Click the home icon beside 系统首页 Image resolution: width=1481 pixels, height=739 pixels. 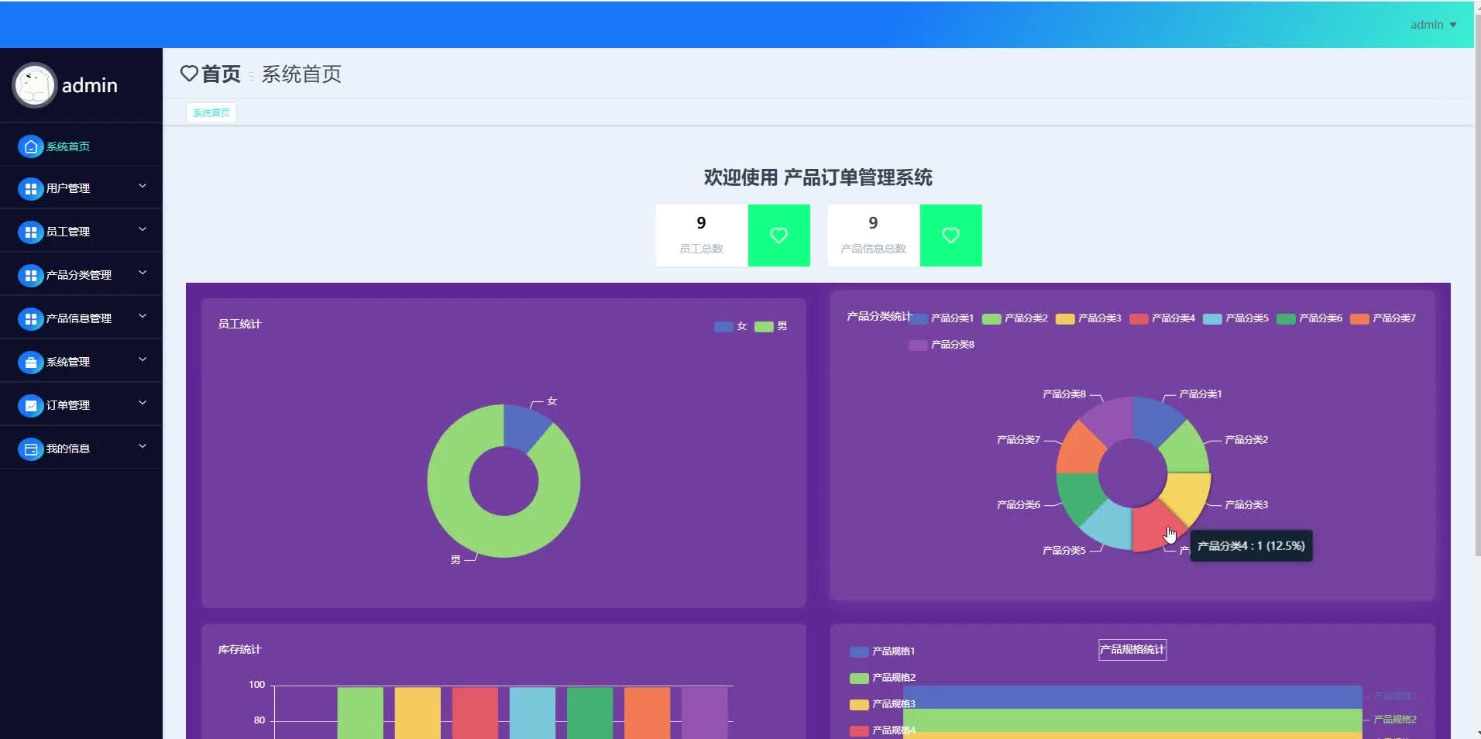[x=30, y=146]
